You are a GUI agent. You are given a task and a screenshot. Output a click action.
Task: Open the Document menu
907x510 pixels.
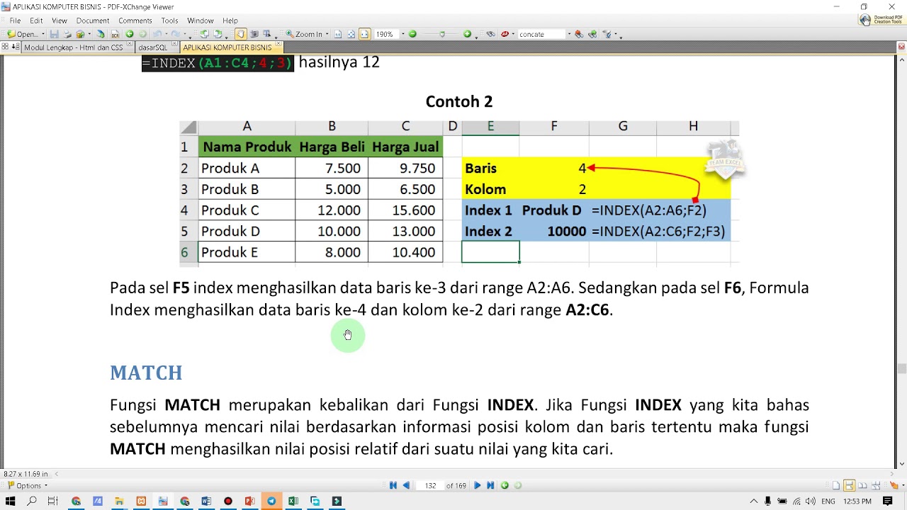93,21
